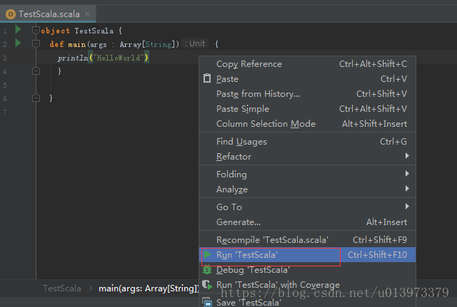Click the run gutter icon beside object TestScala
Screen dimensions: 457x307
19,30
